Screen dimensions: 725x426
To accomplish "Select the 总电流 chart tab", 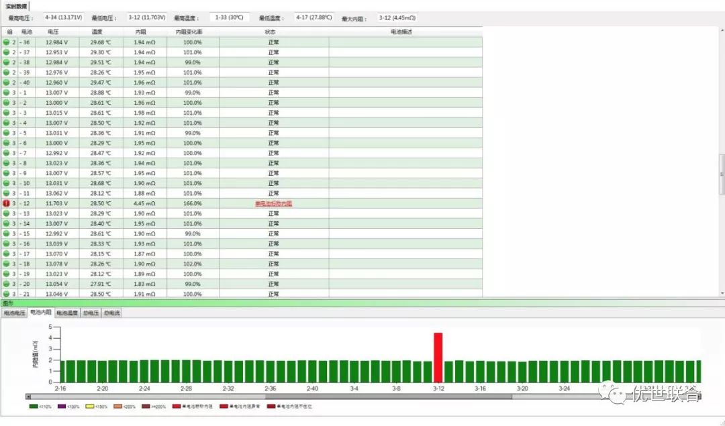I will point(111,313).
